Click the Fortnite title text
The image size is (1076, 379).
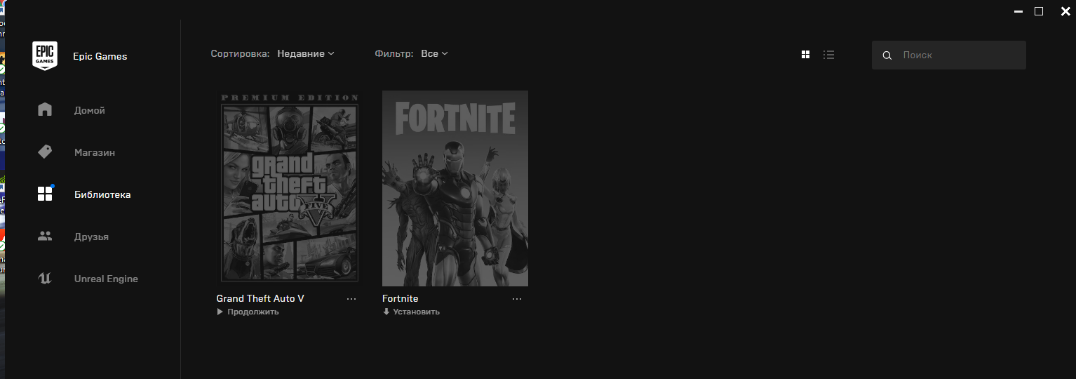click(400, 298)
